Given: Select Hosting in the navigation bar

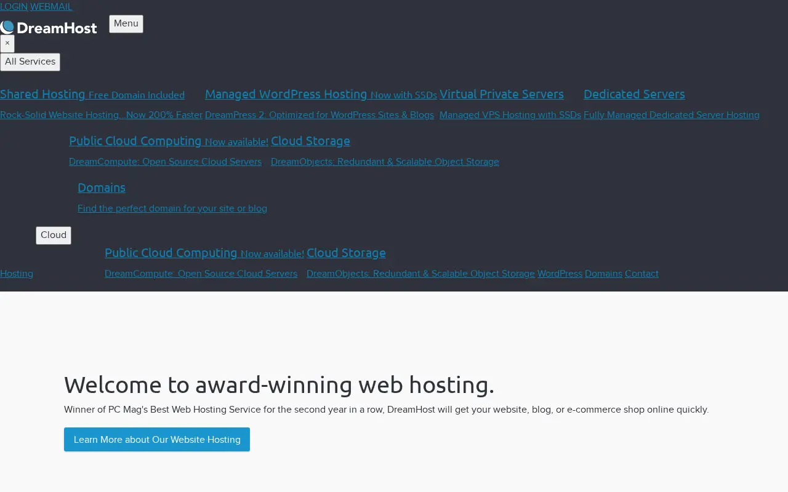Looking at the screenshot, I should (17, 274).
